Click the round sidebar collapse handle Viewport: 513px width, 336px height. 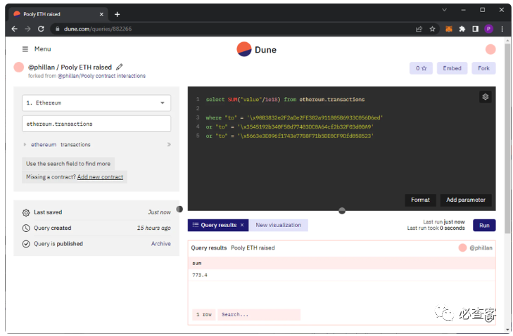[179, 209]
